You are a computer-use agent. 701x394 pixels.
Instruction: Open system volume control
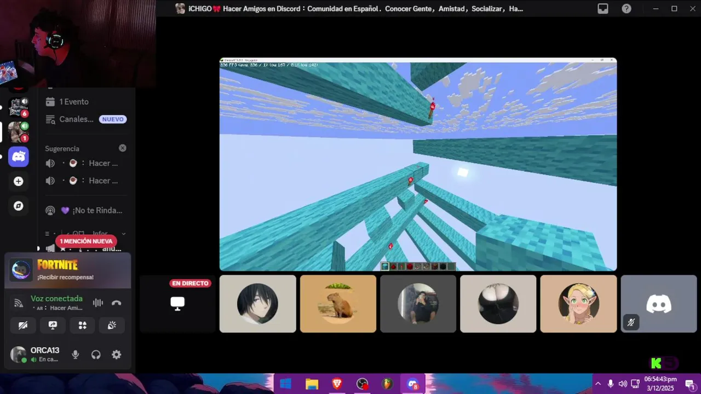click(623, 384)
